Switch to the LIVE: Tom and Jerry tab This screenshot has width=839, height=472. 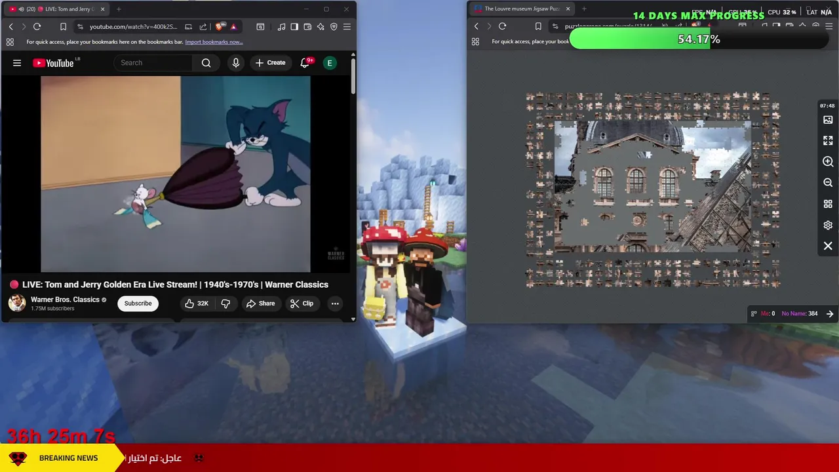click(x=58, y=9)
